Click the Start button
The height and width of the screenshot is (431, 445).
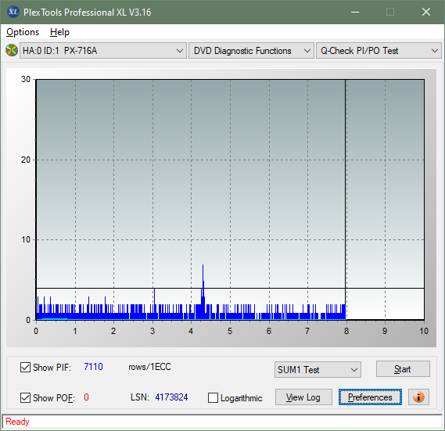(x=403, y=369)
